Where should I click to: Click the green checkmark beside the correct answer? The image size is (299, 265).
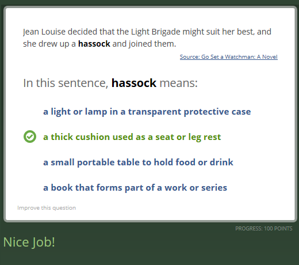click(30, 137)
